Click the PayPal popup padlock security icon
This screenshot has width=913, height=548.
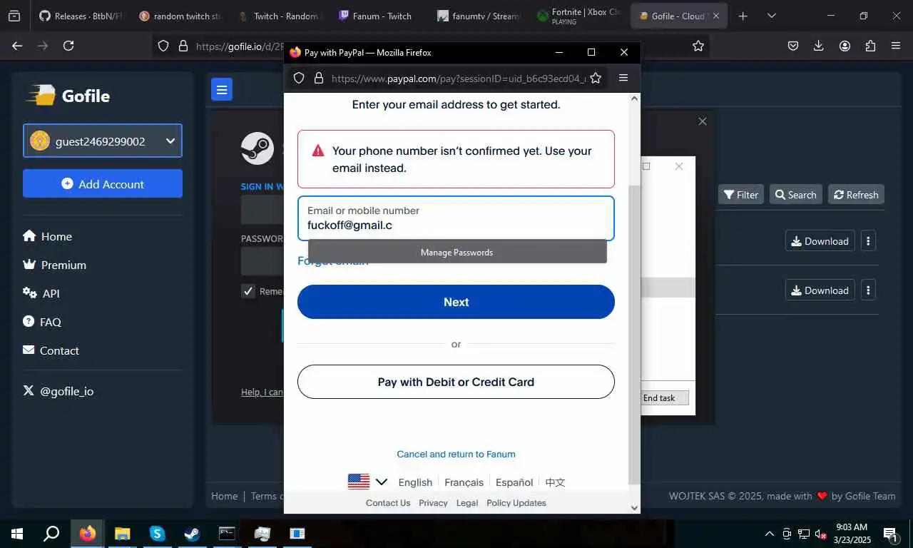[318, 78]
